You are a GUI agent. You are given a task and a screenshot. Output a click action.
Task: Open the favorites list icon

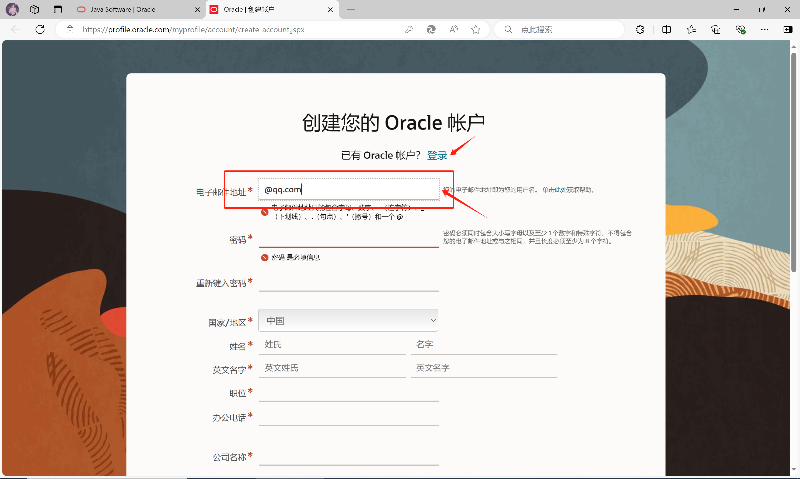tap(691, 29)
